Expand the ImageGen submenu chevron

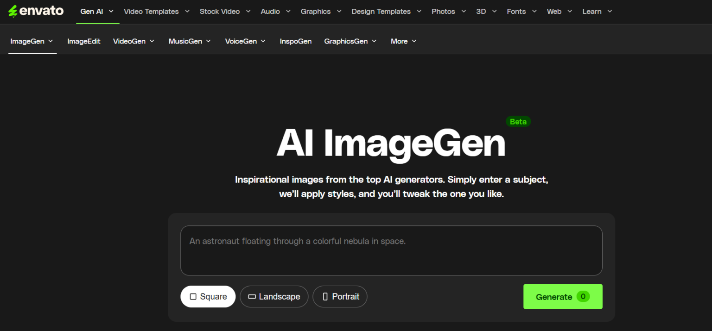click(51, 41)
